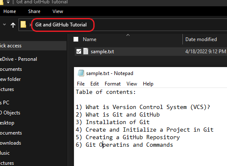Select OneDrive - Personal in navigation pane
The width and height of the screenshot is (227, 166).
[x=18, y=59]
